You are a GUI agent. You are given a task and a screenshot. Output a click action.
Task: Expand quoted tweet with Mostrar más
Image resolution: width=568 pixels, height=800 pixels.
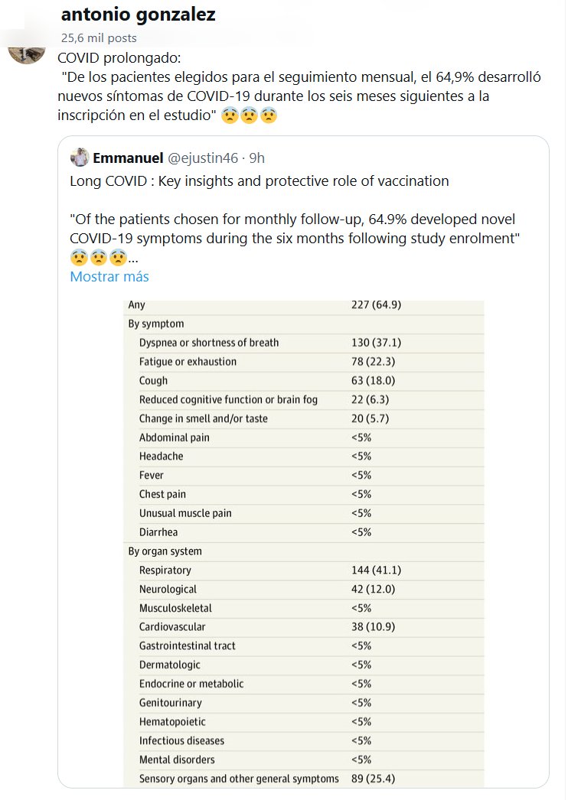click(x=109, y=277)
